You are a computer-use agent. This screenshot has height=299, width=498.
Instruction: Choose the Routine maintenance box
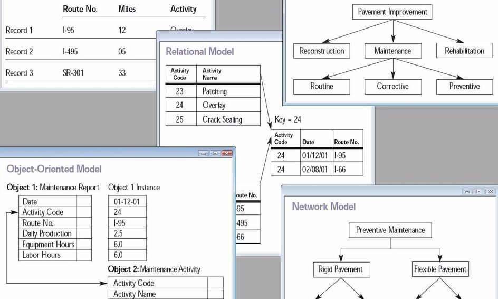click(x=322, y=87)
